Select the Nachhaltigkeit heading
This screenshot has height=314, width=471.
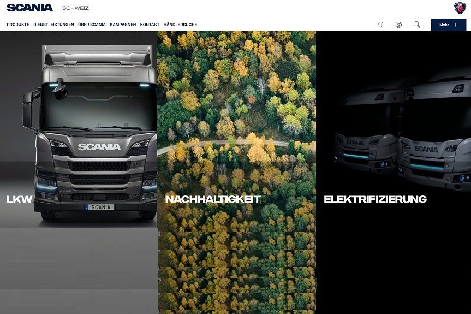[212, 199]
